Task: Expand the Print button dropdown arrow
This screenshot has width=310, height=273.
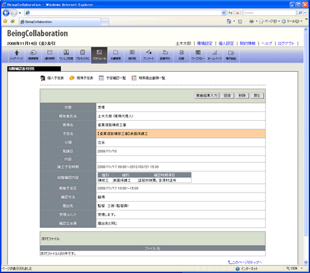Action: pos(257,21)
